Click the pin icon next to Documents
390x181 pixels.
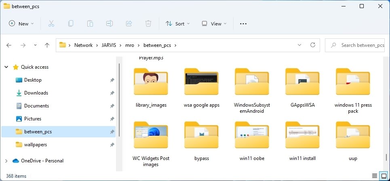112,106
